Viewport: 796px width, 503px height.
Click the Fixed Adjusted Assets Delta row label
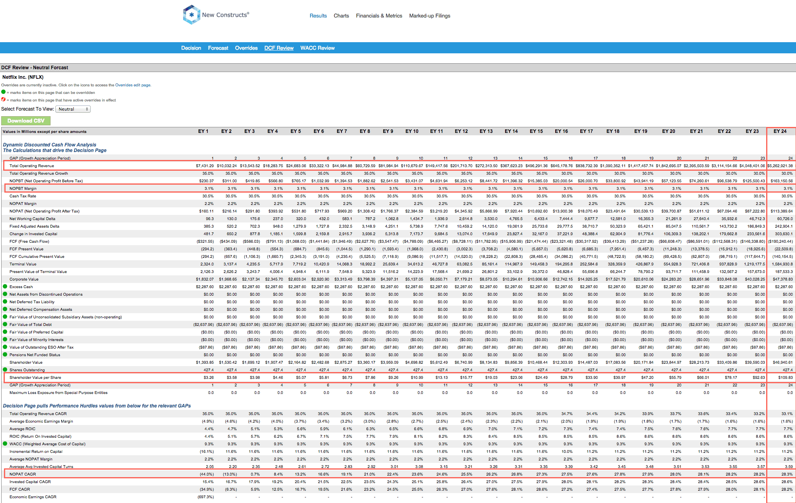[34, 226]
